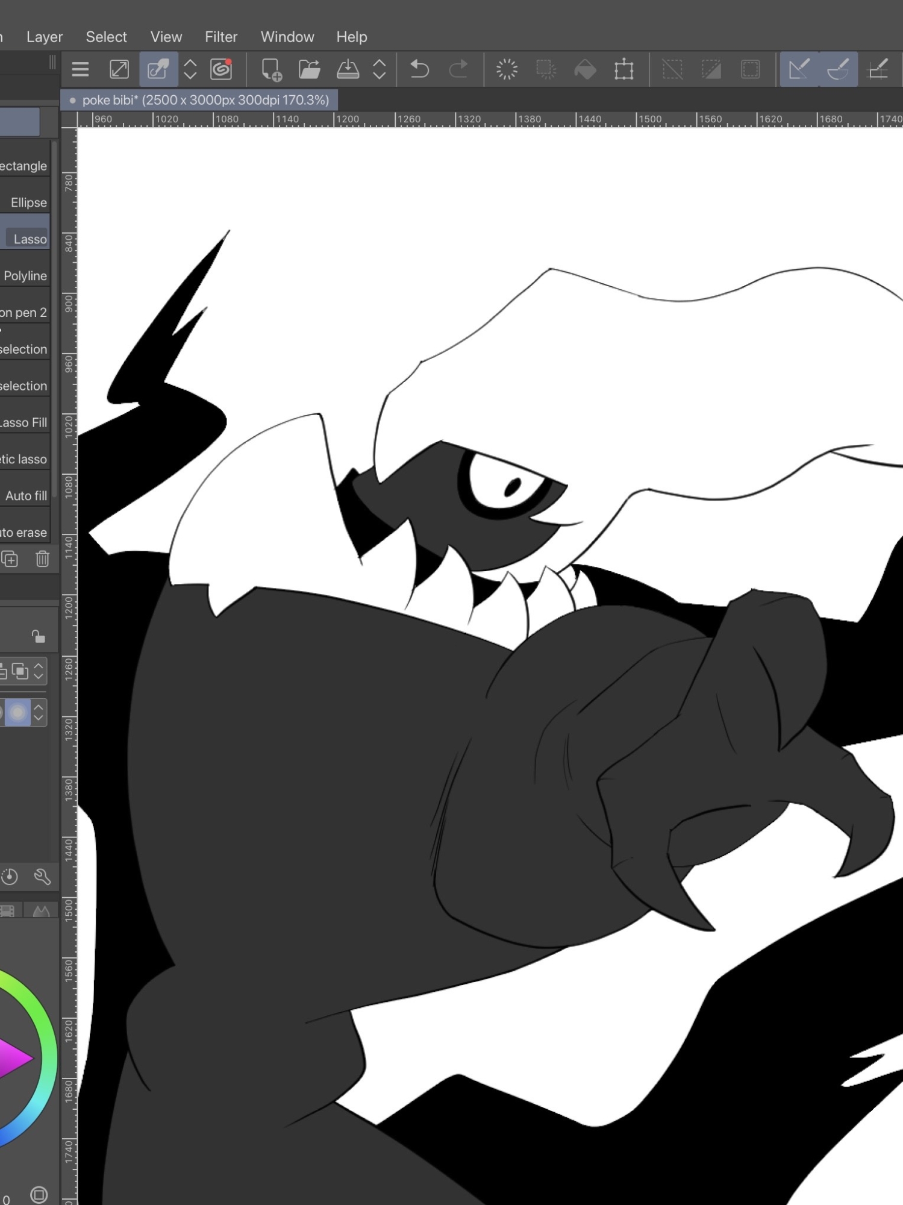Click the Fill paint bucket icon

click(585, 70)
